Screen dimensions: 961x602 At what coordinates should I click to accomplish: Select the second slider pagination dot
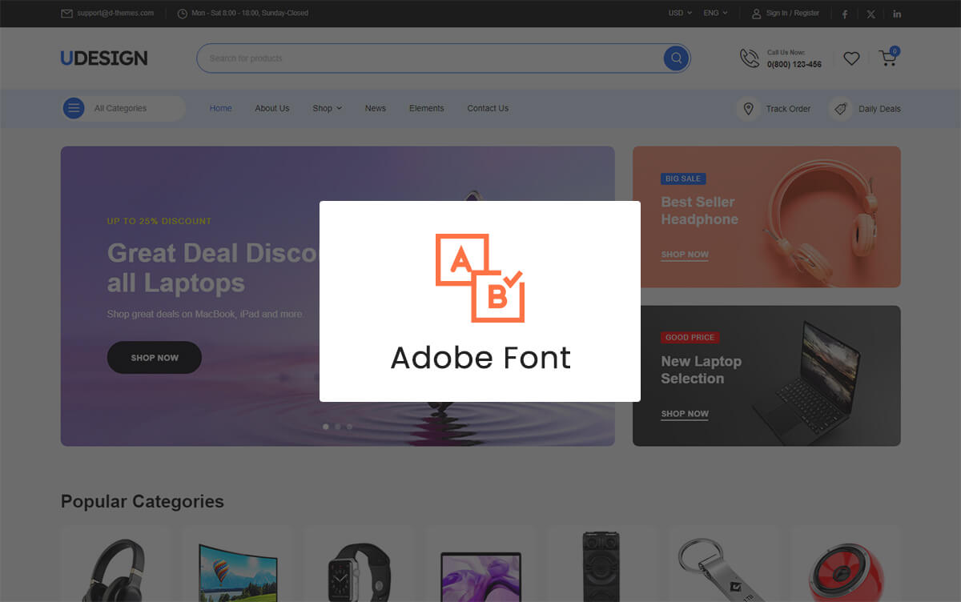click(x=338, y=427)
